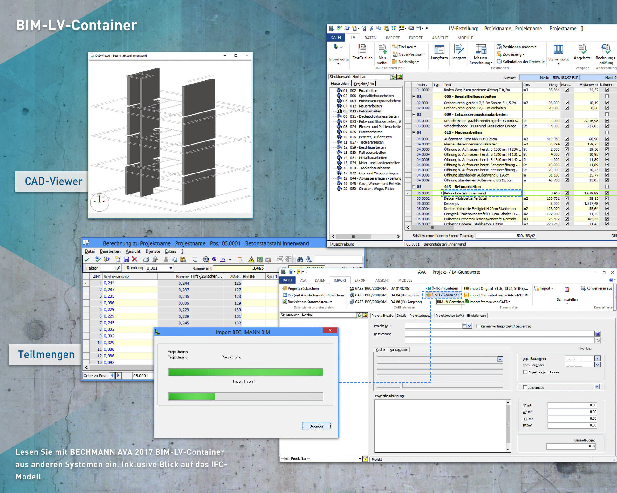
Task: Switch to IMPORT tab in LV window
Action: coord(392,38)
